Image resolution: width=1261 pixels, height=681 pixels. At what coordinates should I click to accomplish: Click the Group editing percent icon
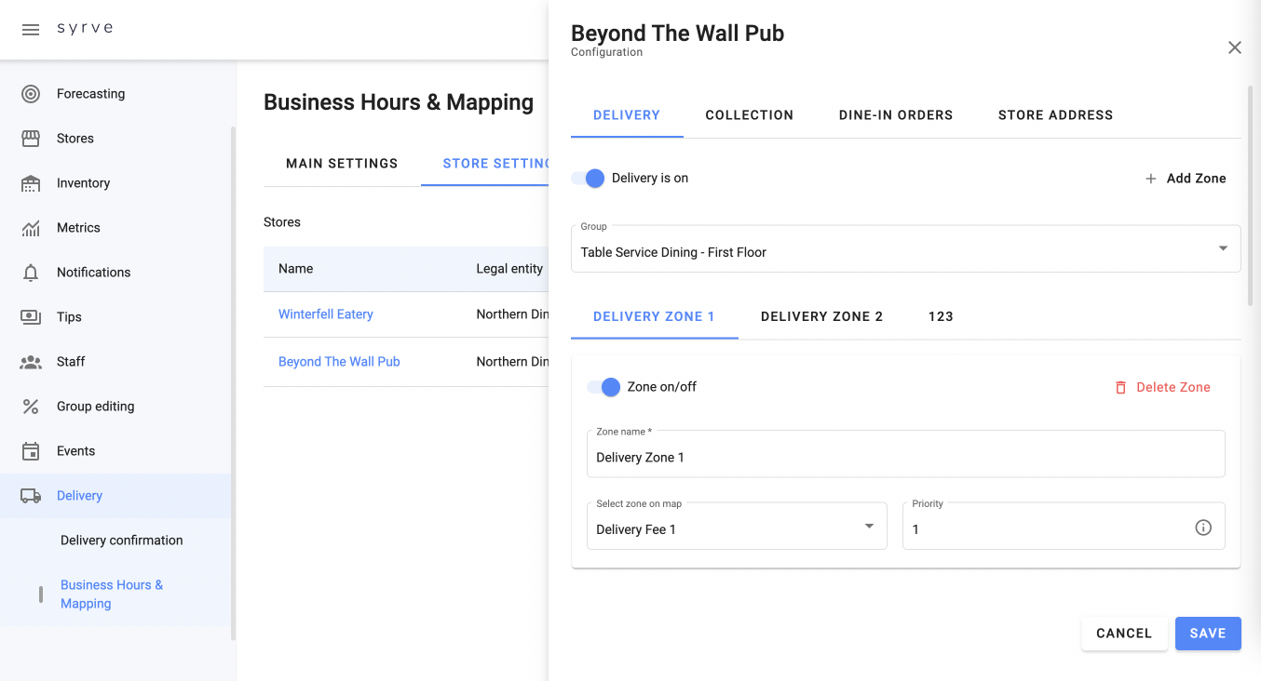[31, 407]
